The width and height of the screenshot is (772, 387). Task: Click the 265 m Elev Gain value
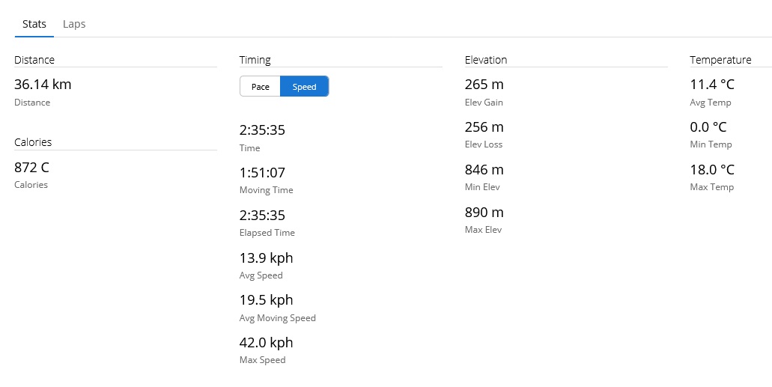(484, 85)
